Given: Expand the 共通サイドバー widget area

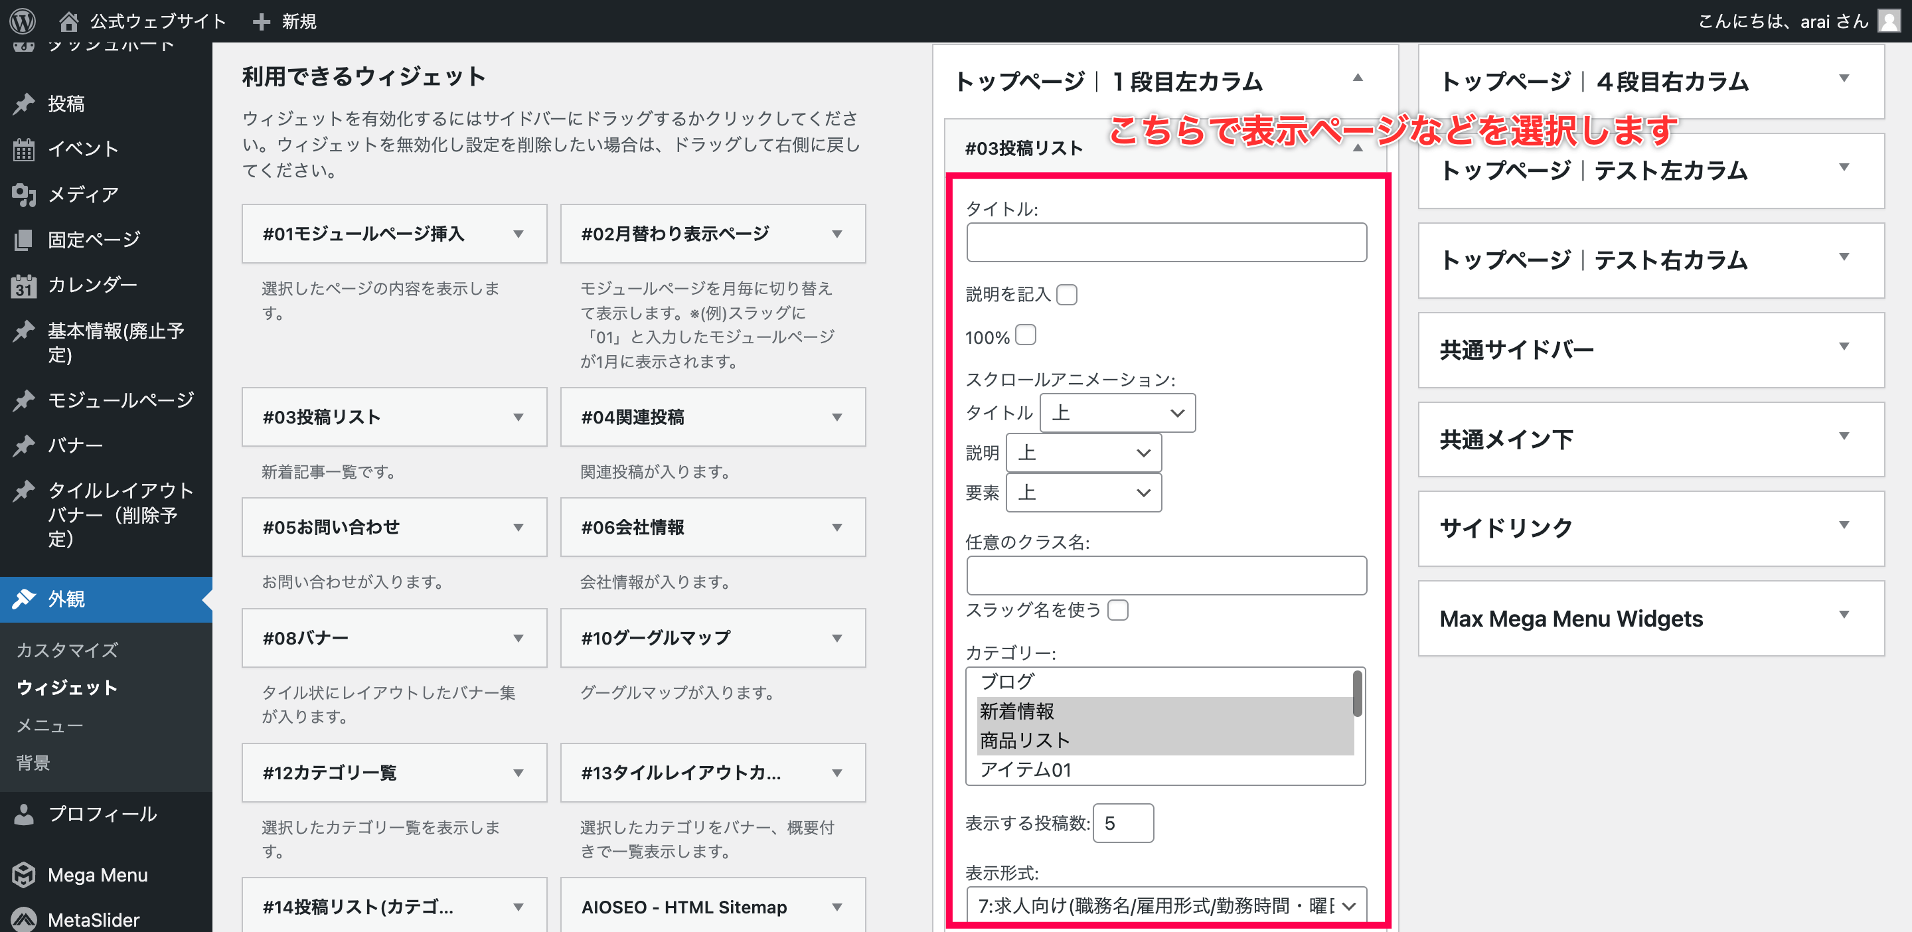Looking at the screenshot, I should (1844, 347).
